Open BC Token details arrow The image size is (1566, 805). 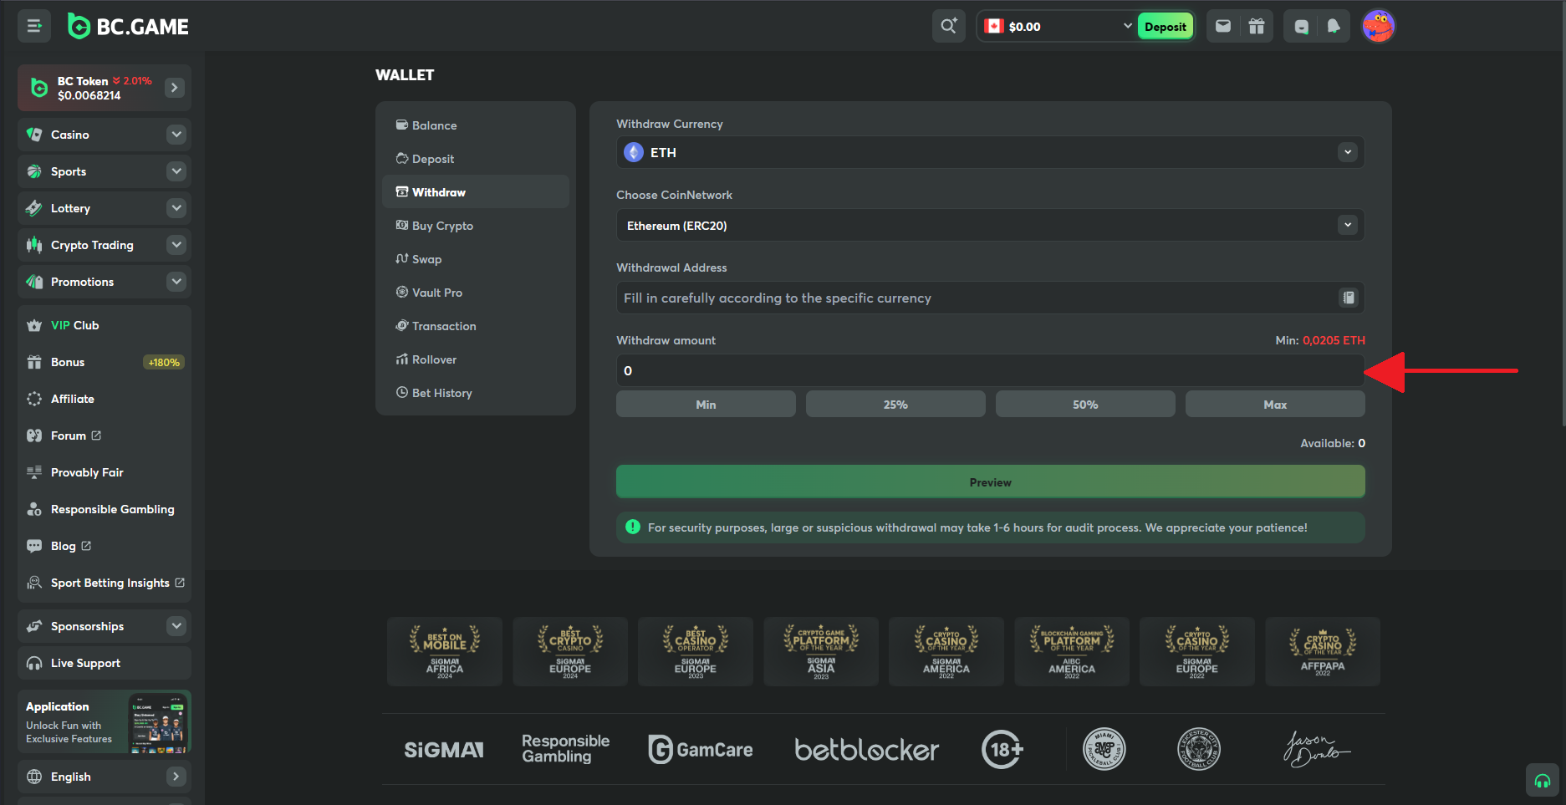coord(174,88)
